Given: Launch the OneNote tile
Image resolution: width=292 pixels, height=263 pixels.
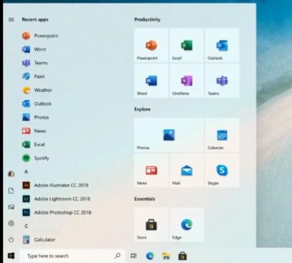Looking at the screenshot, I should 187,81.
